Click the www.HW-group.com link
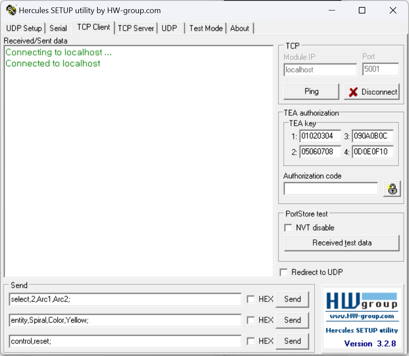Screen dimensions: 409x356 tap(362, 316)
